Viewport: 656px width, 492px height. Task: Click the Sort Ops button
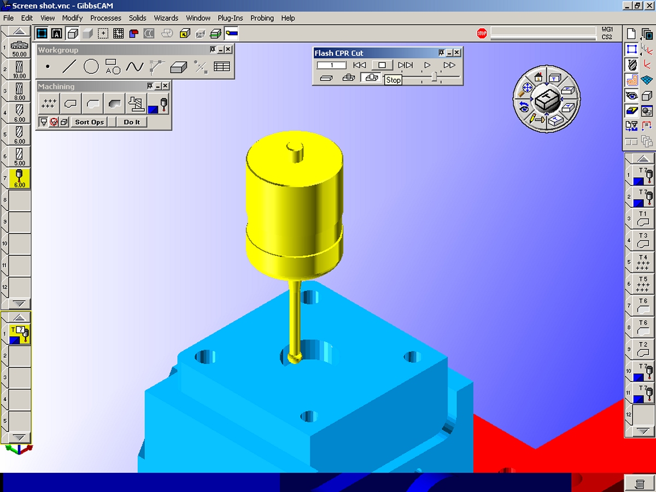click(89, 122)
